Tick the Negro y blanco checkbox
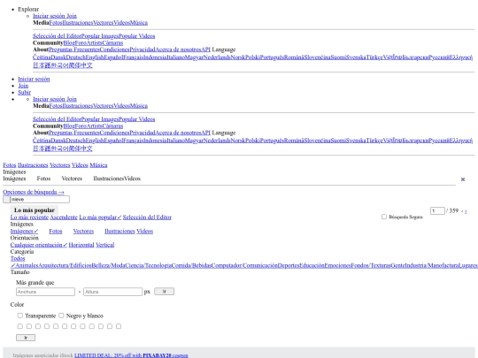The image size is (478, 358). [61, 316]
